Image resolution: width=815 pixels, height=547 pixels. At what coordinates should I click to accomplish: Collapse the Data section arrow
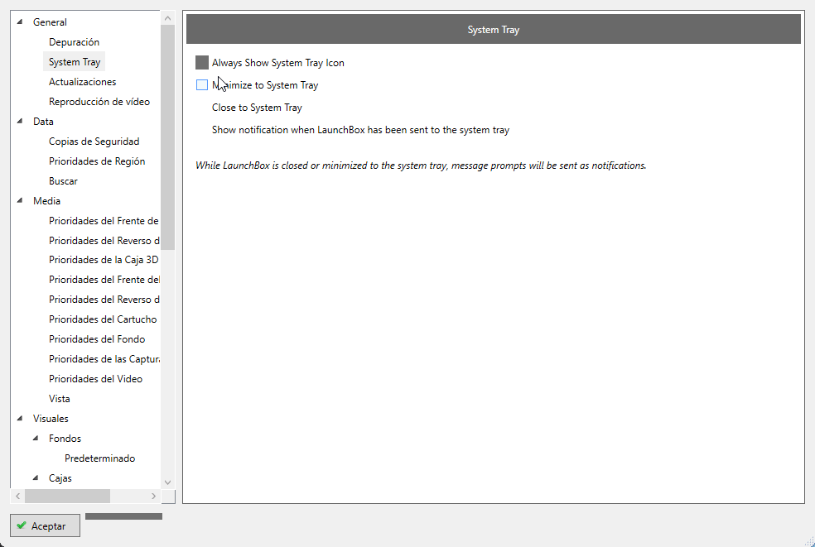[x=20, y=122]
